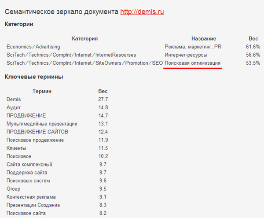Image resolution: width=264 pixels, height=218 pixels.
Task: Open the demis.ru link in the title
Action: (x=142, y=11)
